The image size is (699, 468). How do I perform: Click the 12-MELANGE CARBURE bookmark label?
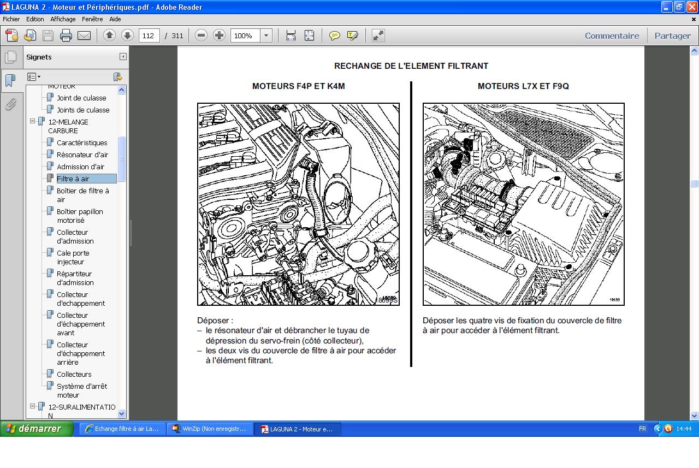pyautogui.click(x=68, y=126)
